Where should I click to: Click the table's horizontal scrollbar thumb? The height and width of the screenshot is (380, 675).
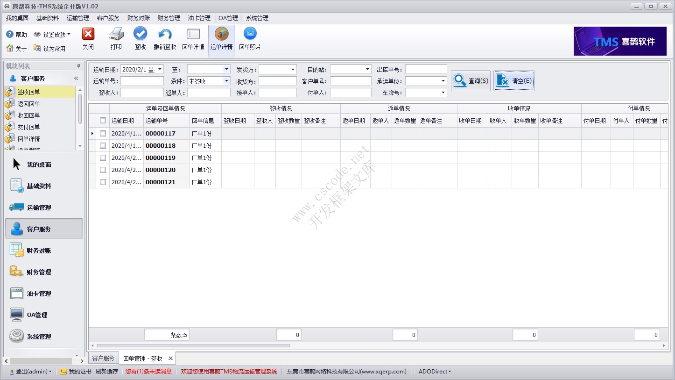193,346
